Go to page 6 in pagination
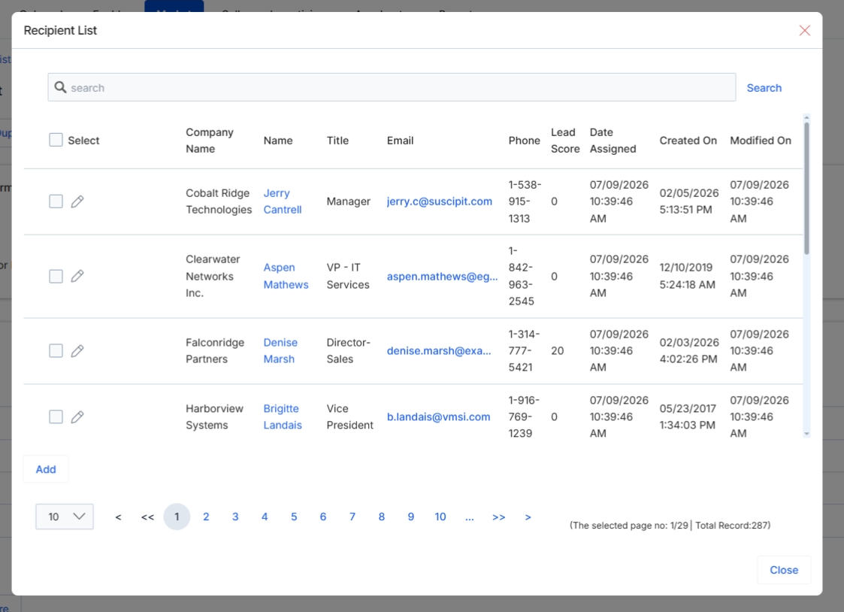Viewport: 844px width, 612px height. pyautogui.click(x=323, y=517)
